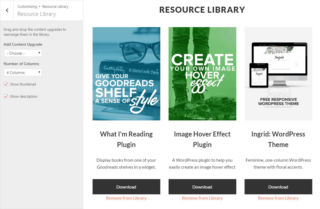Click the 'Drag and drop the content upgrades' instructions
The height and width of the screenshot is (209, 320).
click(x=35, y=32)
